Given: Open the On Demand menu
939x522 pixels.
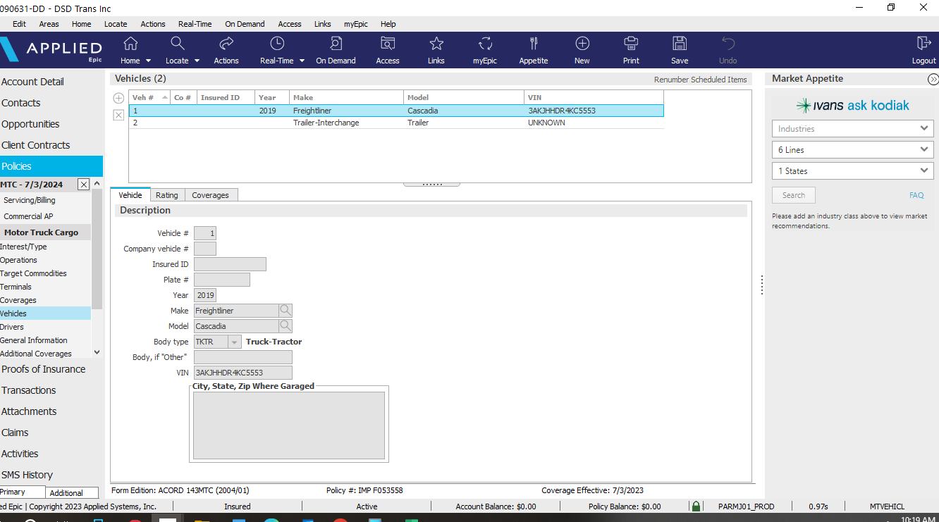Looking at the screenshot, I should [245, 24].
